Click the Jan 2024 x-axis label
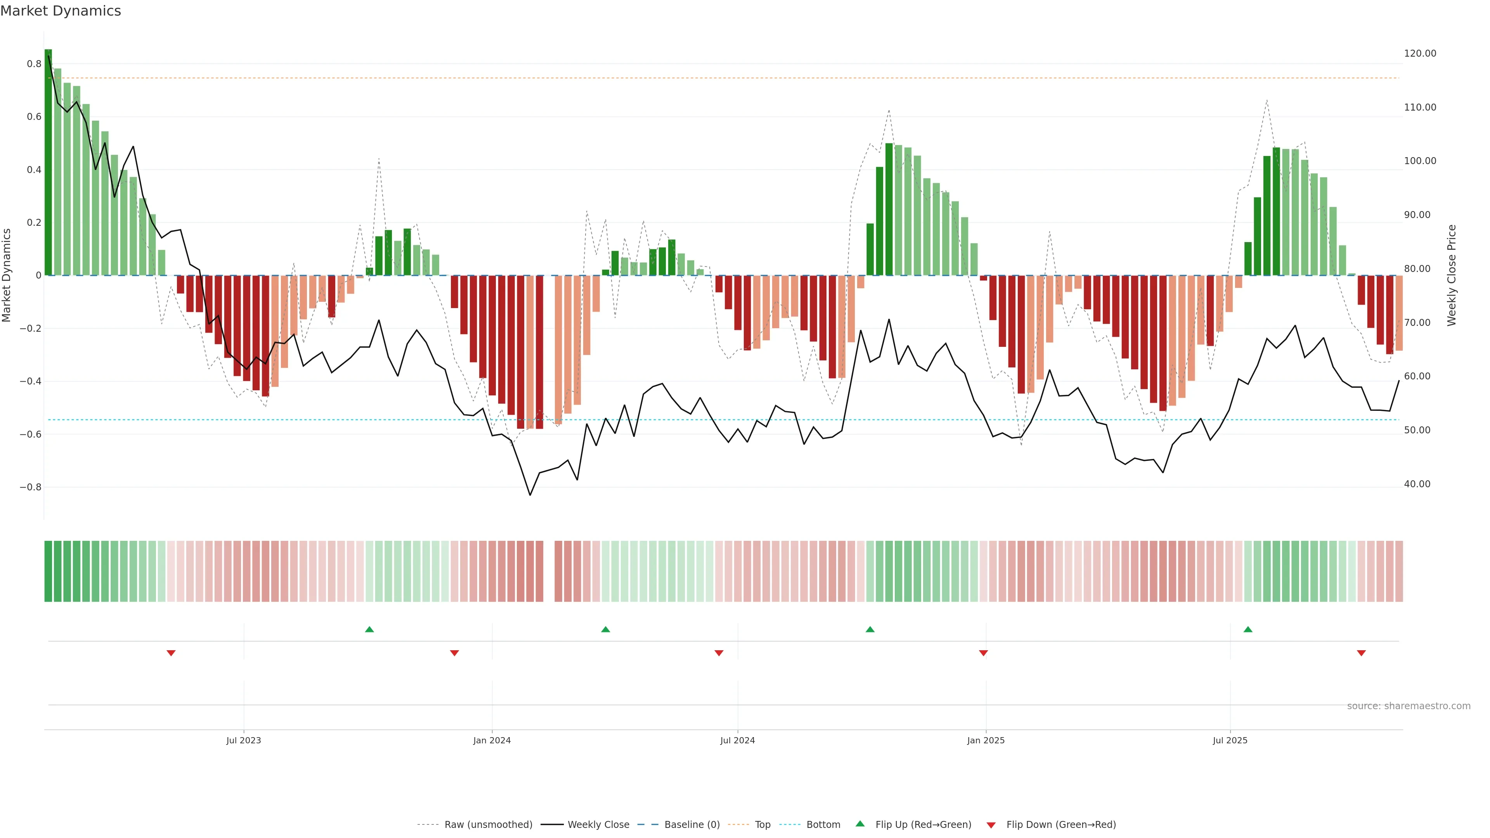This screenshot has height=838, width=1490. click(x=492, y=740)
